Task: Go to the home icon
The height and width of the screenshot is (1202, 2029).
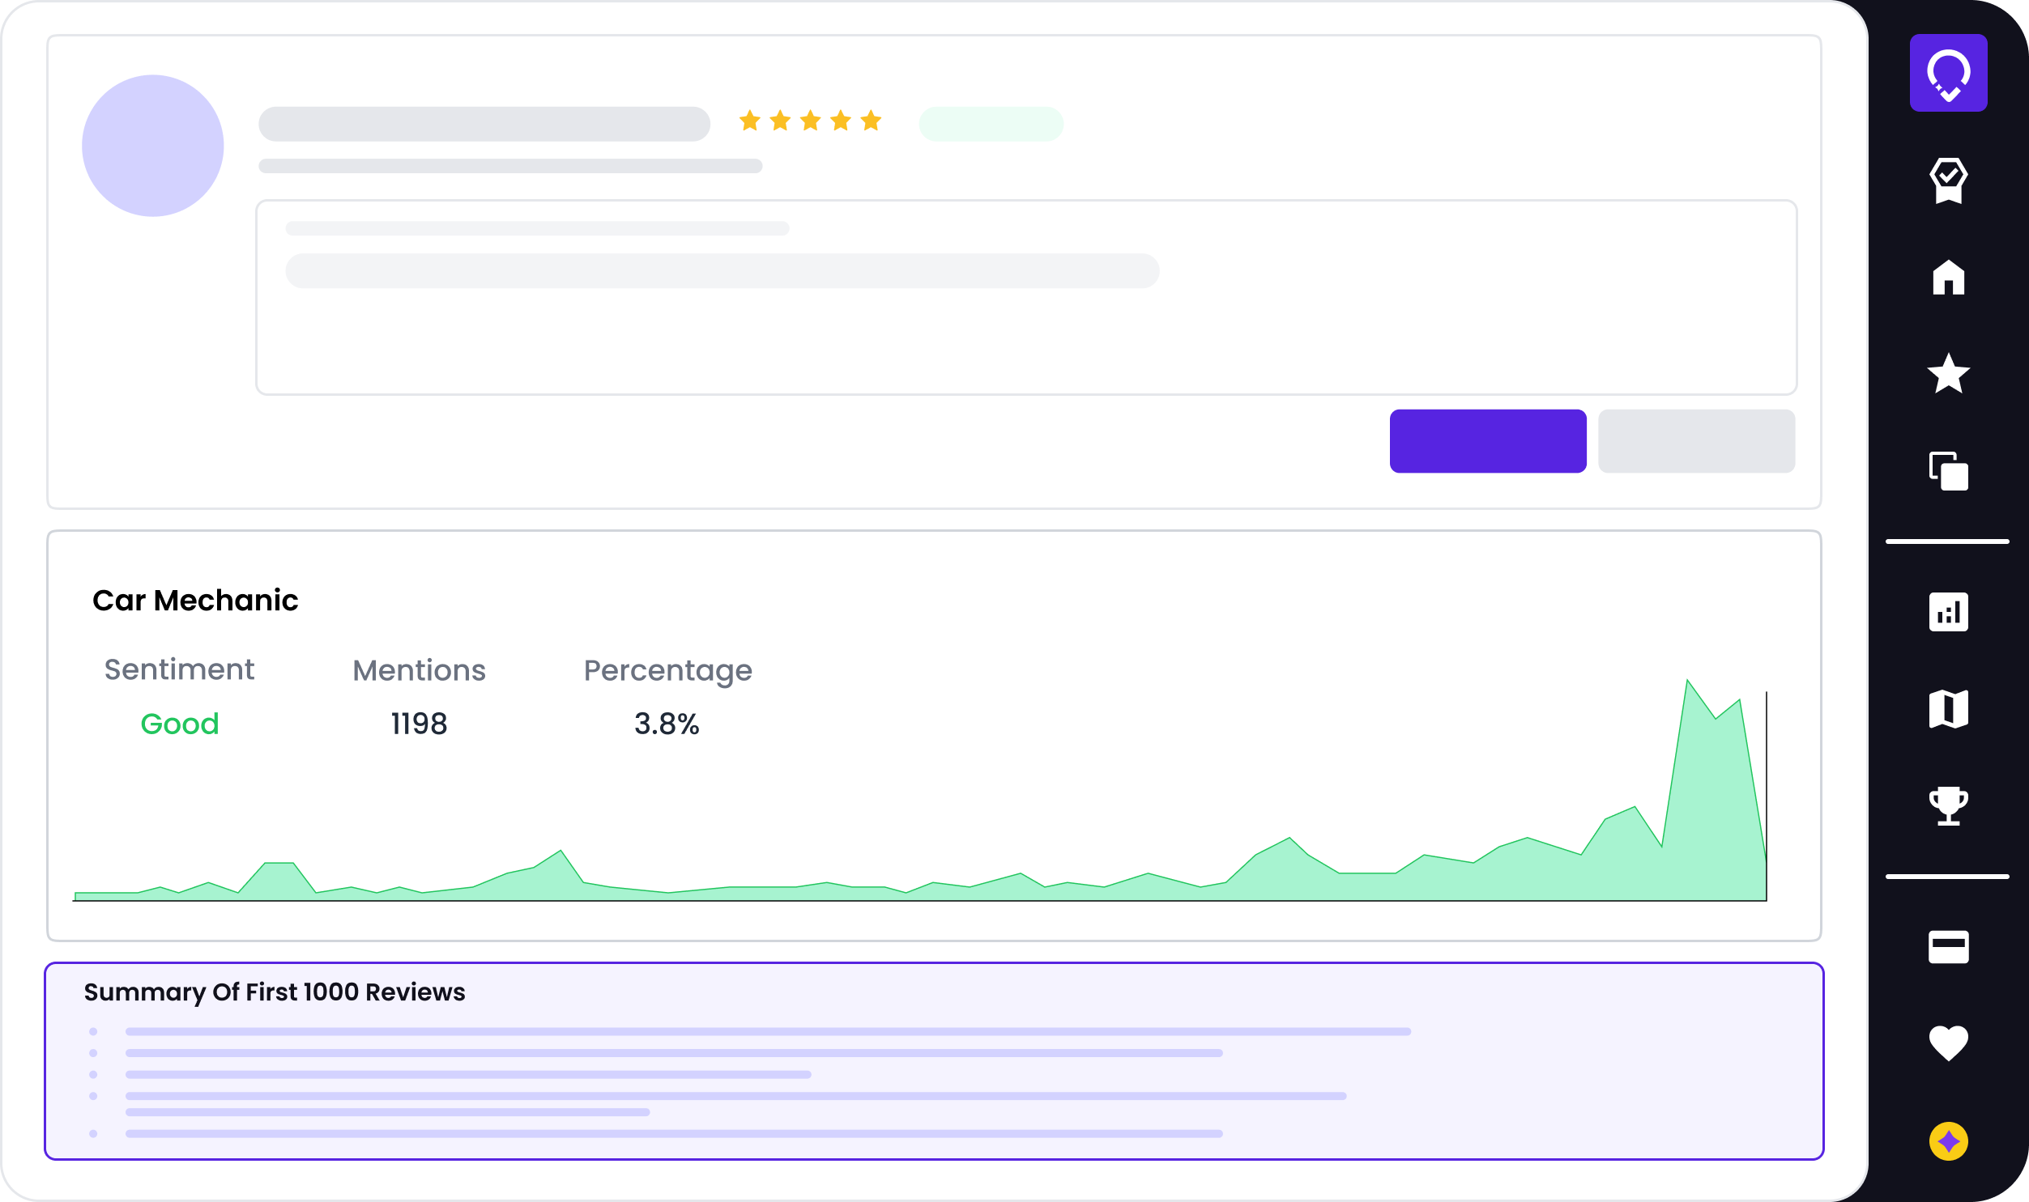Action: [x=1948, y=278]
